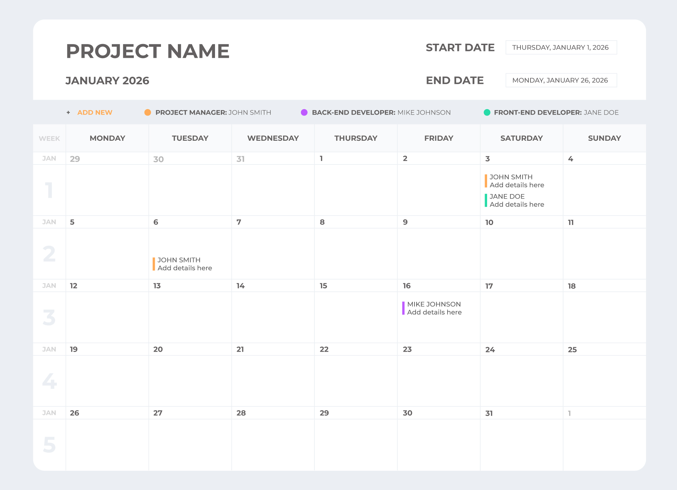Click the Add New link
The height and width of the screenshot is (490, 677).
coord(95,113)
